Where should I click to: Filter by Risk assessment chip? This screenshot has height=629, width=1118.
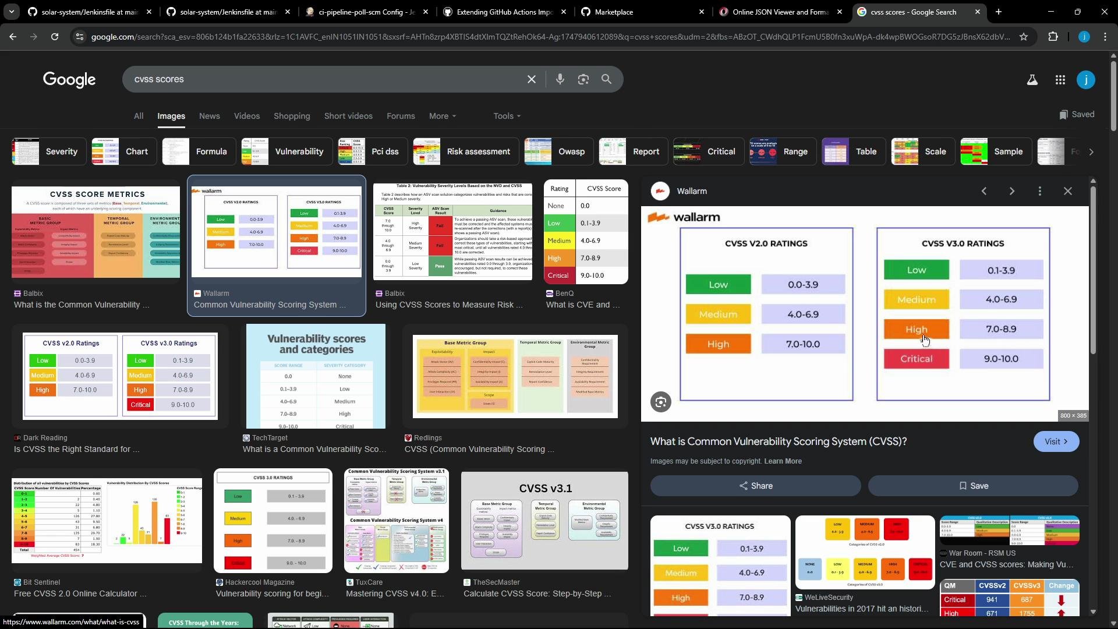(x=466, y=151)
